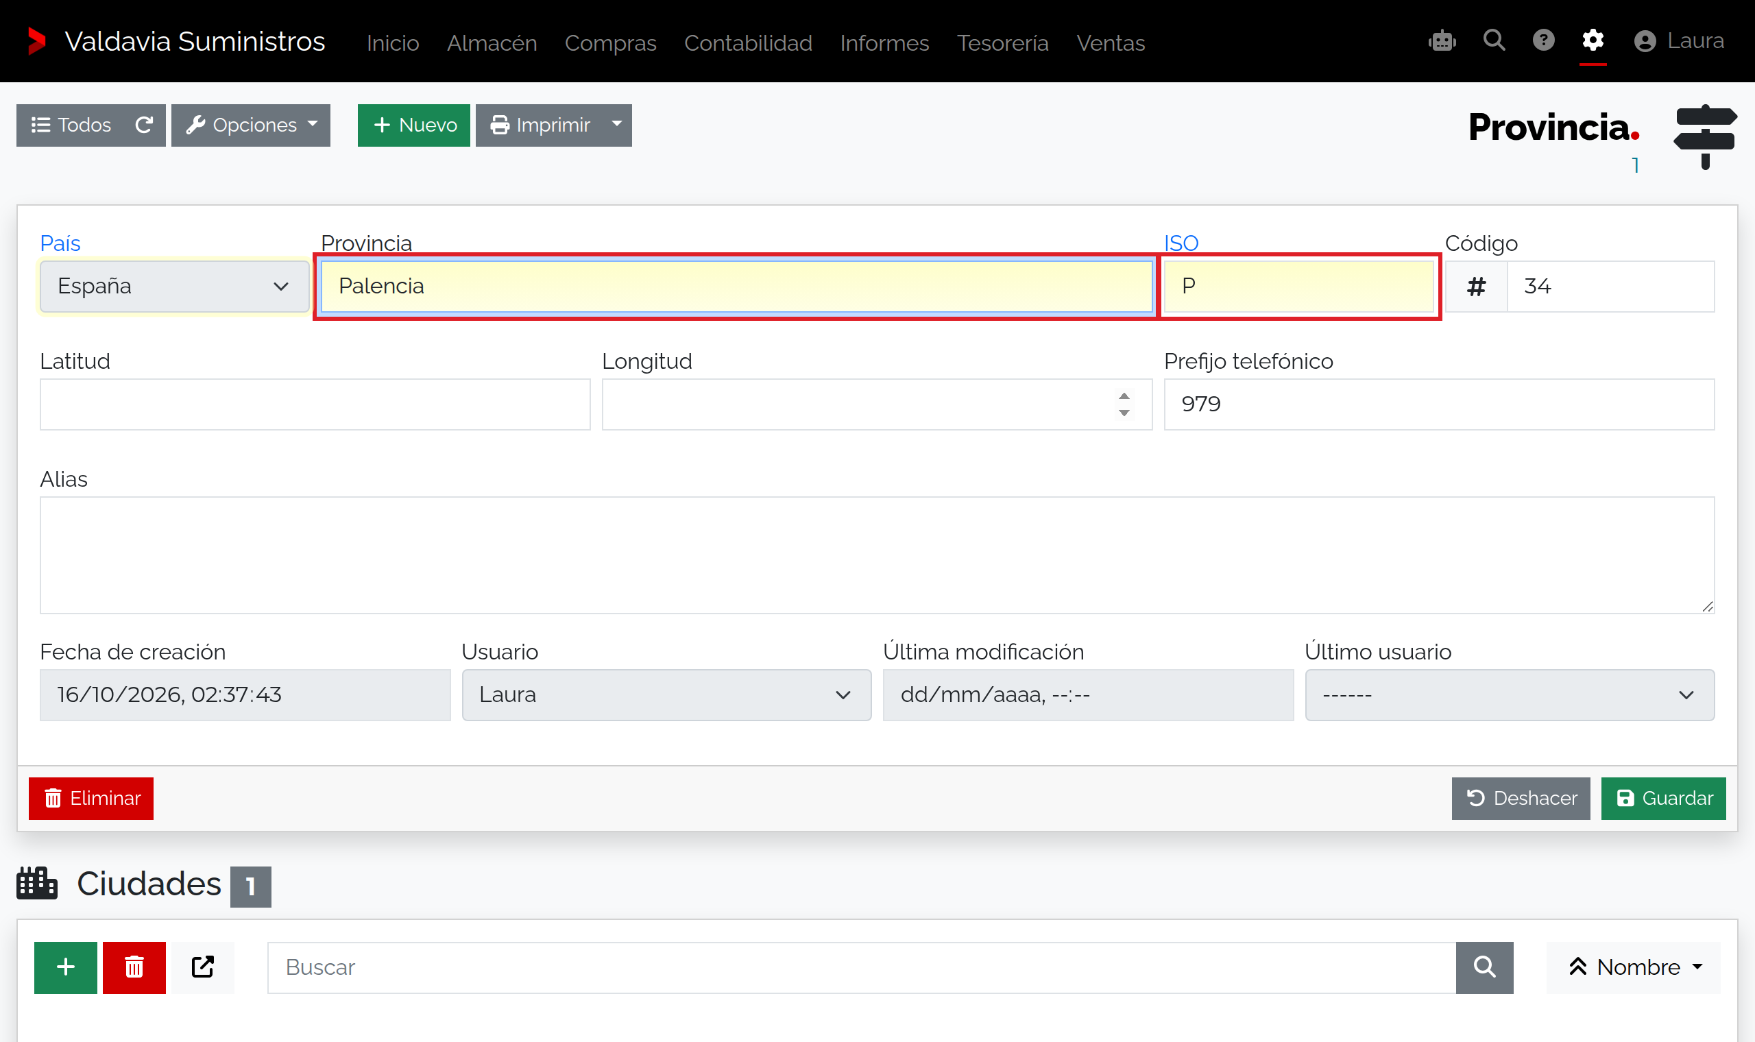Click the Imprimir button
The height and width of the screenshot is (1042, 1755).
[x=540, y=125]
